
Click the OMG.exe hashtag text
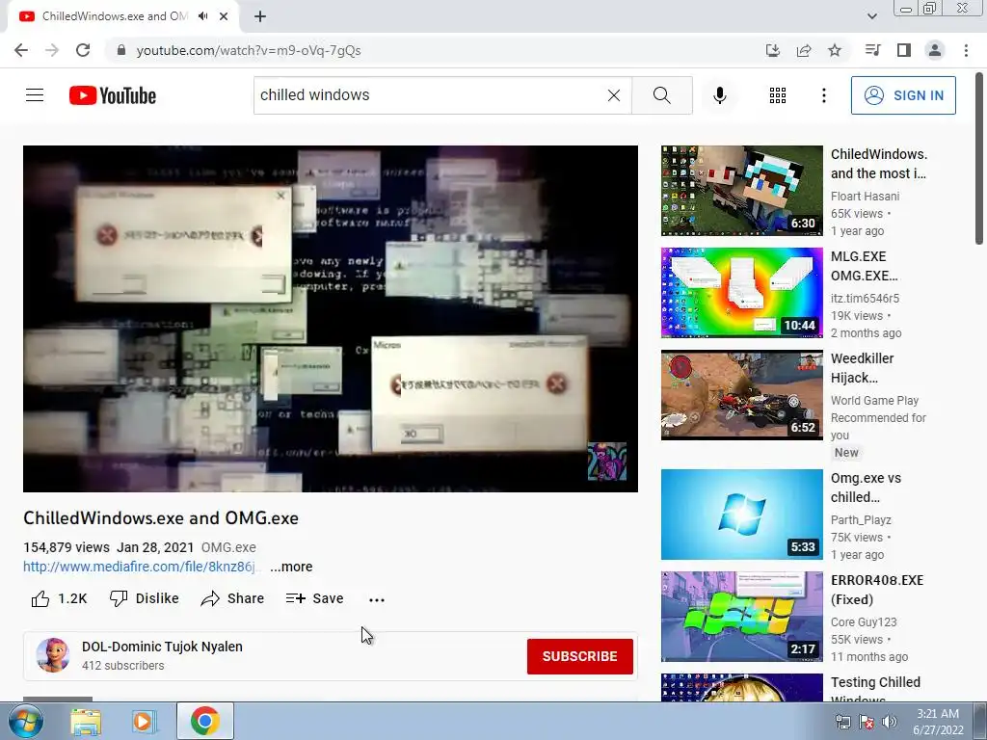point(228,547)
